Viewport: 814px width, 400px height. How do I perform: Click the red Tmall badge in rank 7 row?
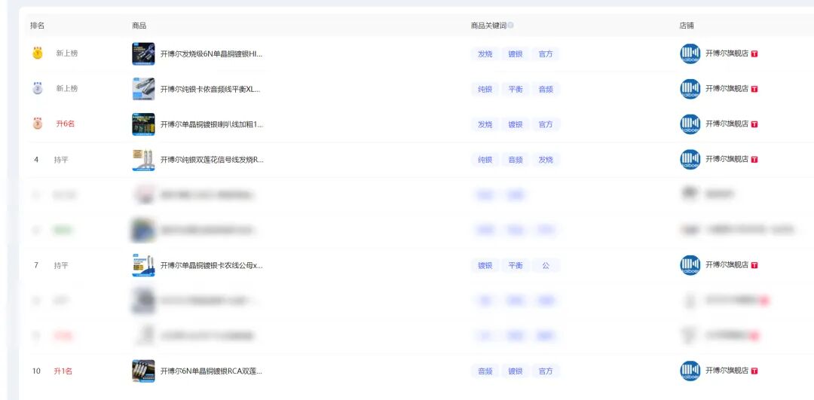(x=754, y=265)
